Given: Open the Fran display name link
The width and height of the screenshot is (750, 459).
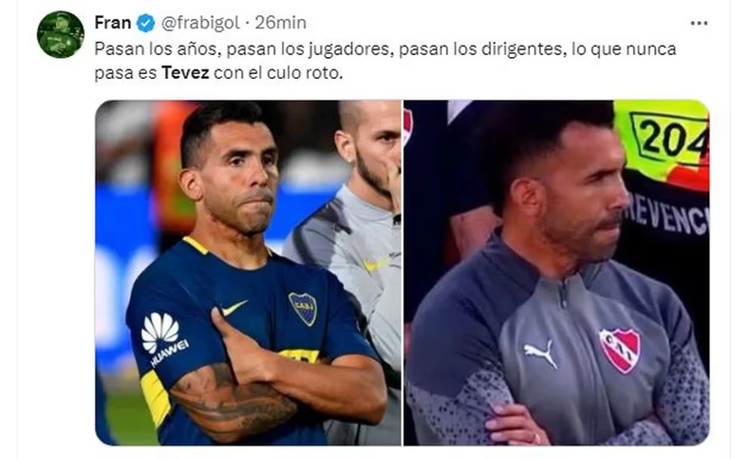Looking at the screenshot, I should pyautogui.click(x=113, y=23).
